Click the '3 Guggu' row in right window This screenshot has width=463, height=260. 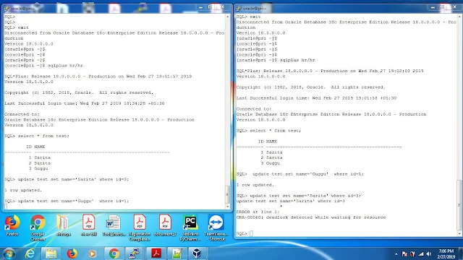click(x=270, y=163)
